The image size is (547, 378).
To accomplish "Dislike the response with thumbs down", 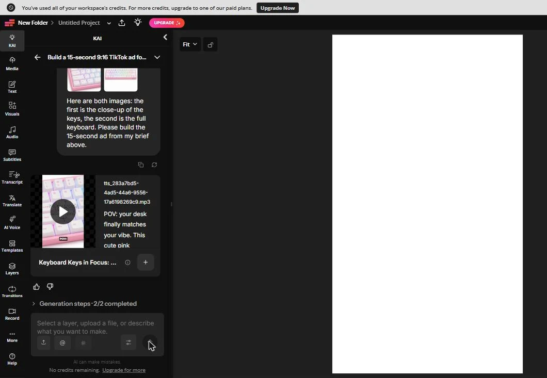I will (50, 287).
